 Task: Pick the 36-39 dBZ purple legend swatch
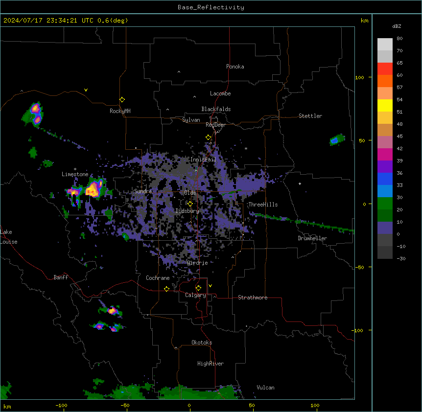[385, 167]
